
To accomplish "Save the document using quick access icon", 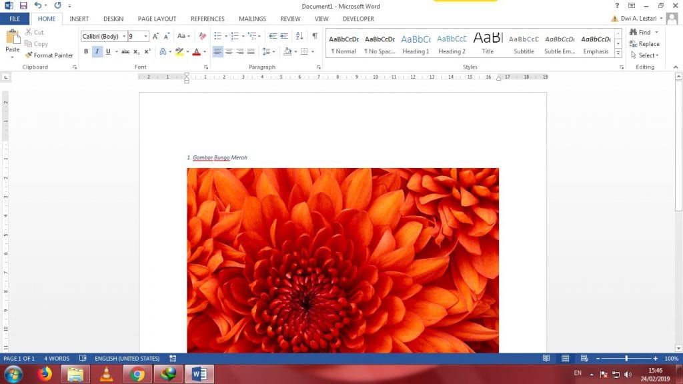I will (x=23, y=5).
